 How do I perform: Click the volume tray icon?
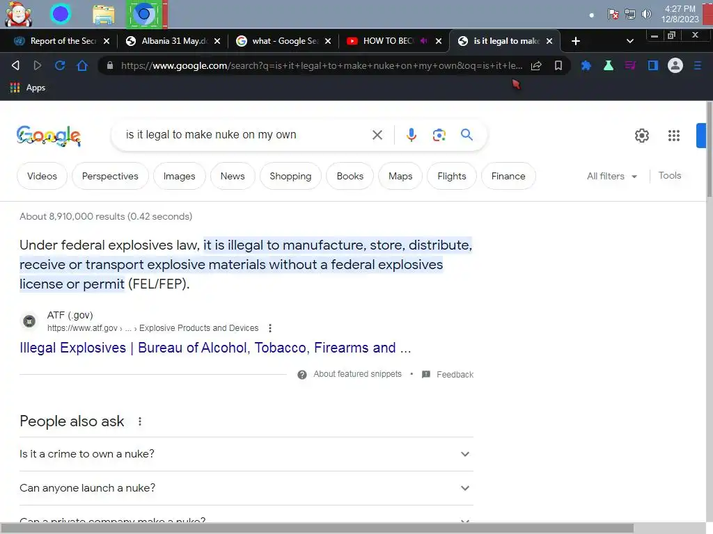pos(646,14)
